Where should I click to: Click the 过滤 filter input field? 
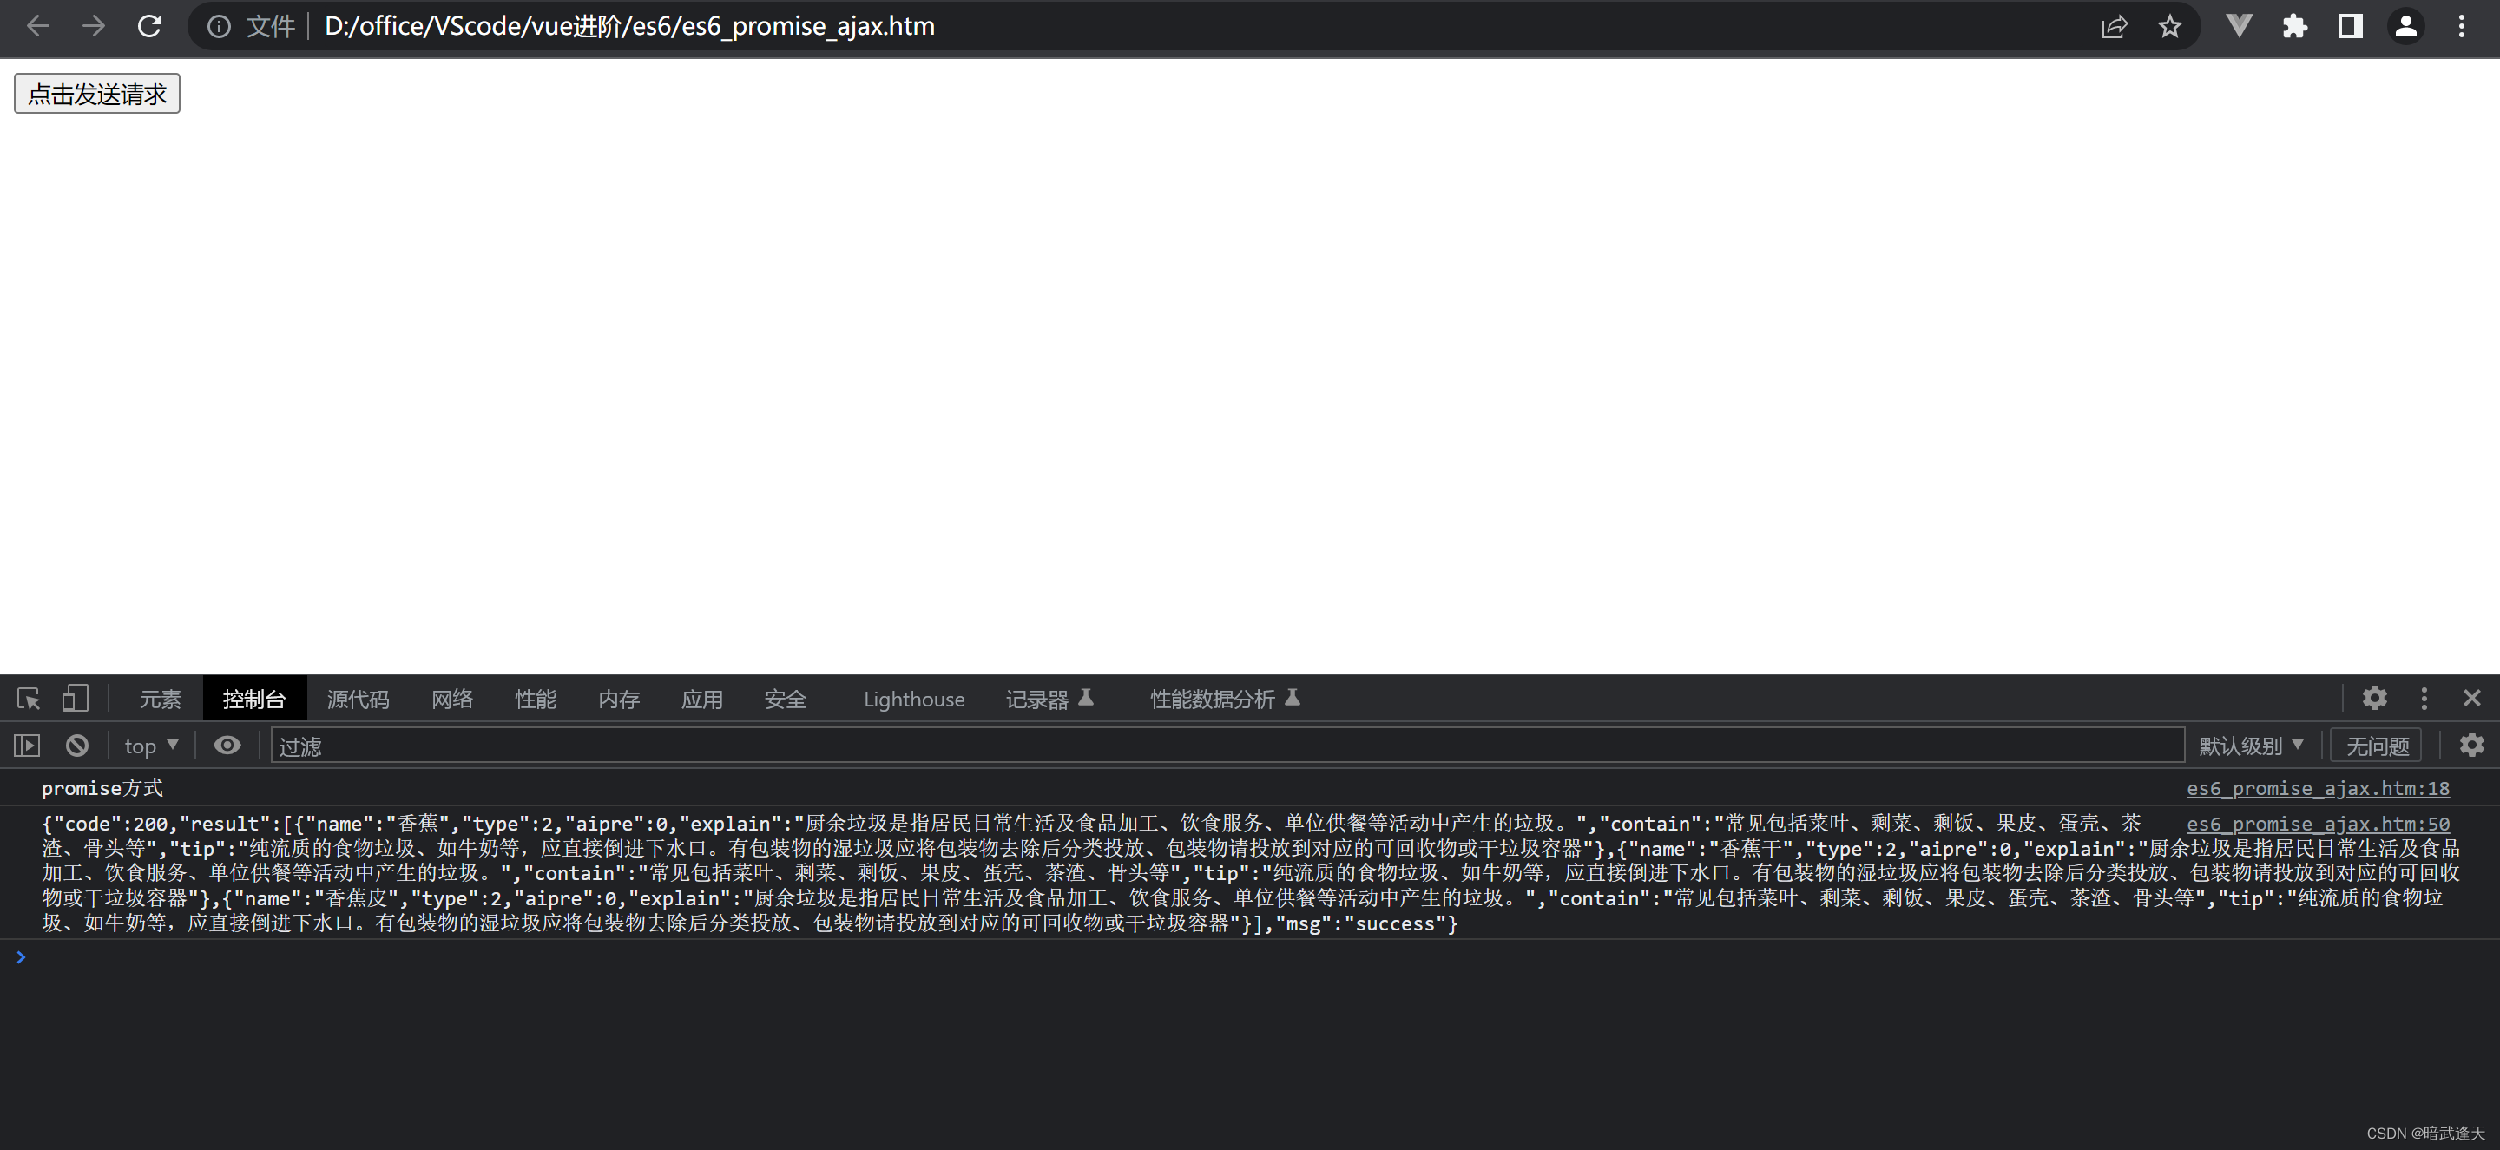(1227, 746)
